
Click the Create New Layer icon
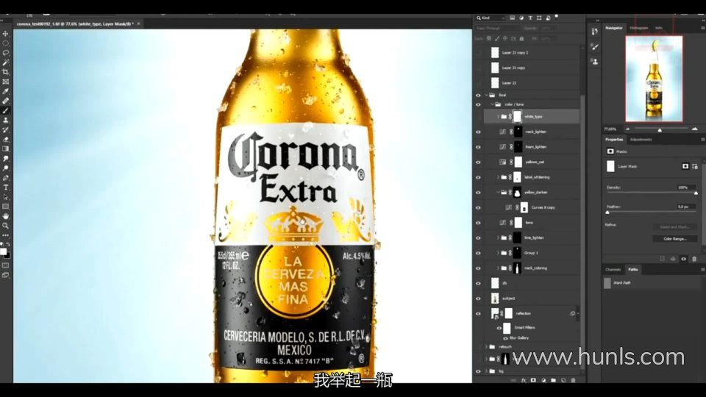pyautogui.click(x=563, y=380)
